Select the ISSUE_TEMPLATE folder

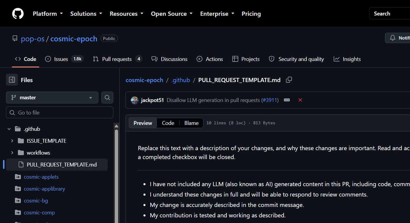click(x=46, y=141)
